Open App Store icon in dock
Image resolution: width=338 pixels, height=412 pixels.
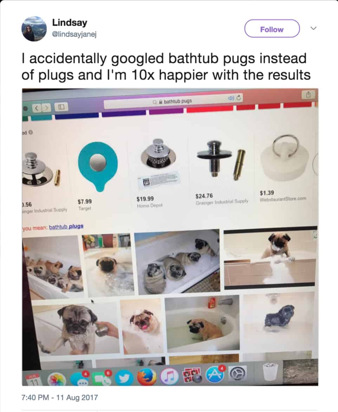215,375
